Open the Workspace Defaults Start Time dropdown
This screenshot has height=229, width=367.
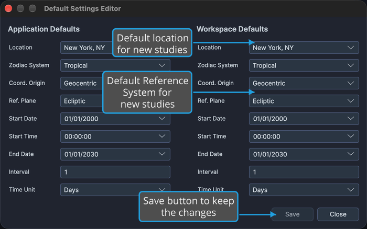304,136
